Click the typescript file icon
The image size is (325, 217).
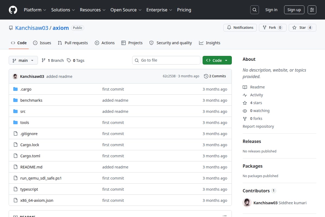click(x=15, y=189)
